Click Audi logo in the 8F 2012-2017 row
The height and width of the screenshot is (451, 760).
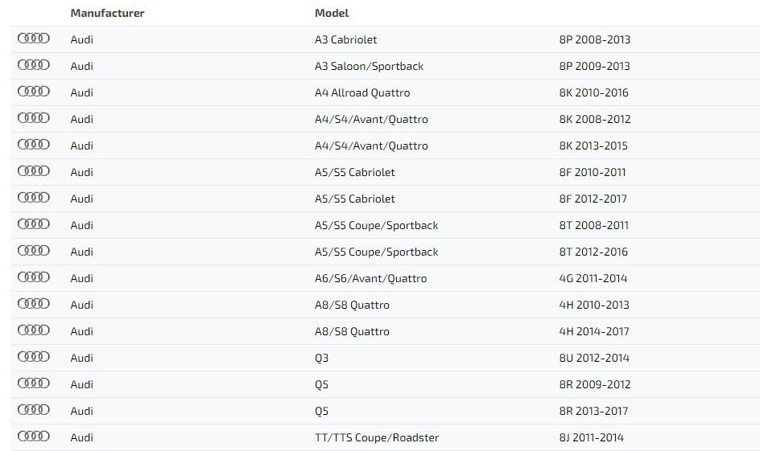(x=33, y=199)
